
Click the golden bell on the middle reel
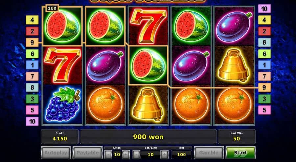pyautogui.click(x=148, y=104)
